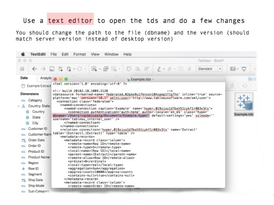Click the green zoom button on Example.tds window

(x=66, y=79)
